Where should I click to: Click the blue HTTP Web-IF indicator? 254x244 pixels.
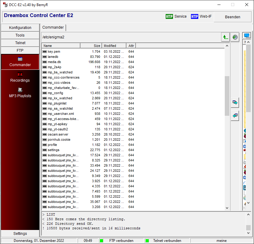[194, 16]
